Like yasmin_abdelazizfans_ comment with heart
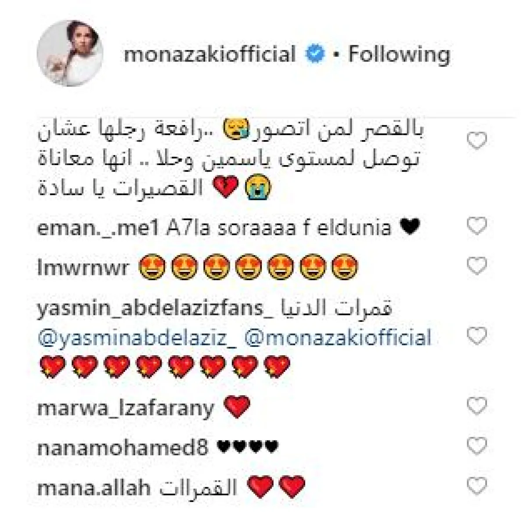Viewport: 527px width, 512px height. 476,336
